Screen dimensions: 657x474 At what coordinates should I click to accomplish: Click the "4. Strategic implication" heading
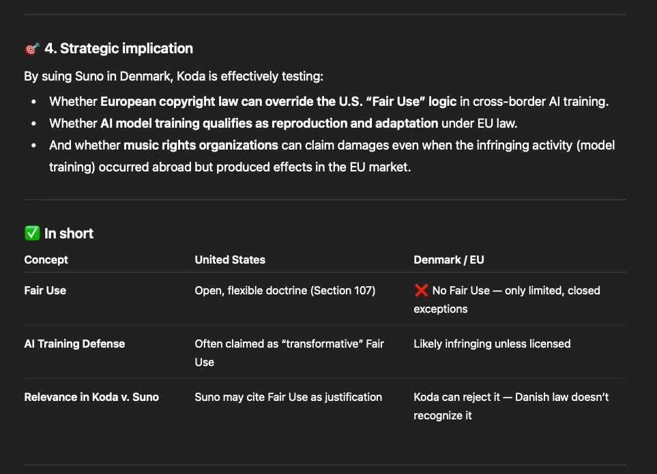point(118,48)
